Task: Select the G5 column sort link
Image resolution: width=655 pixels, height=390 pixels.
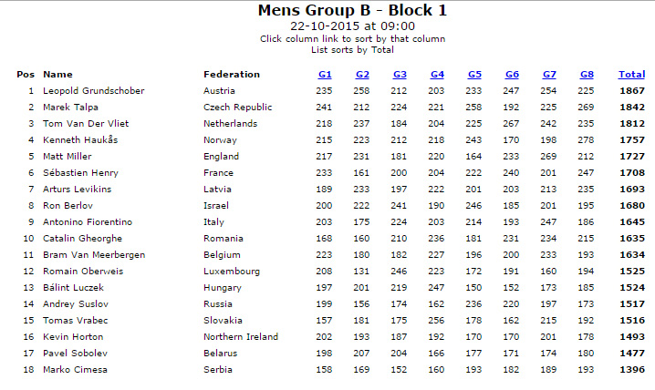Action: [x=474, y=75]
